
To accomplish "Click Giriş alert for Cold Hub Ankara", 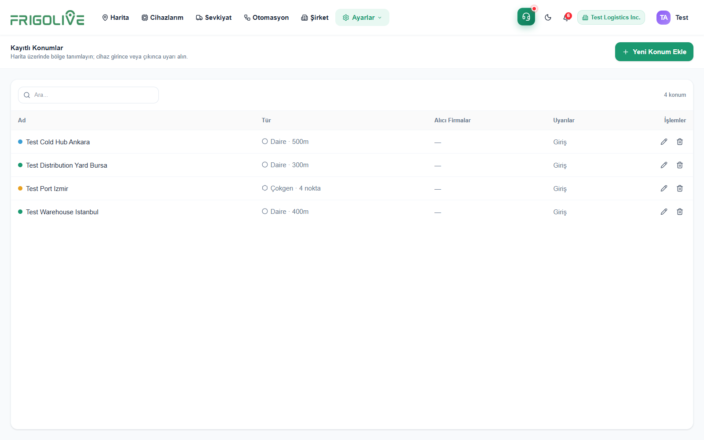I will point(560,142).
